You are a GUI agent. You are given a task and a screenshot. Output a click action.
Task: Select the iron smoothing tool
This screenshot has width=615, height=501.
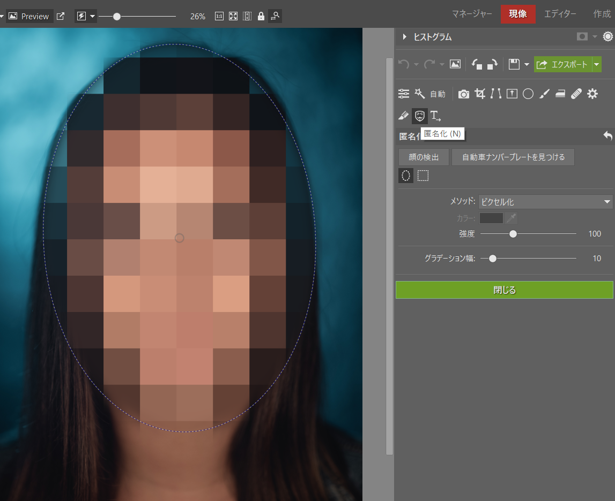click(560, 94)
